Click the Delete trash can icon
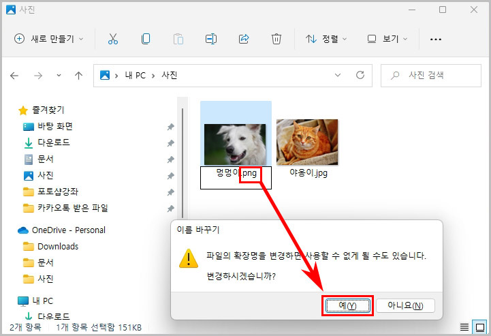Viewport: 491px width, 336px height. pos(276,39)
